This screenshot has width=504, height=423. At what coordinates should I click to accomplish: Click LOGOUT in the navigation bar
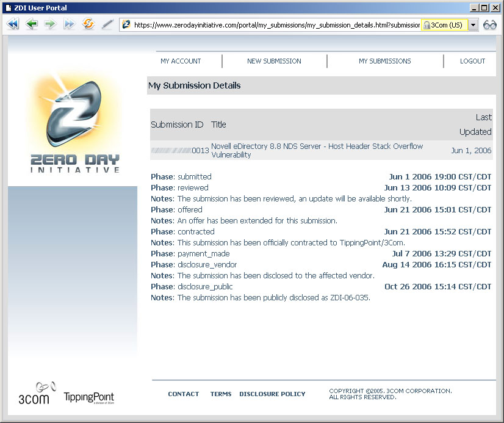coord(472,61)
